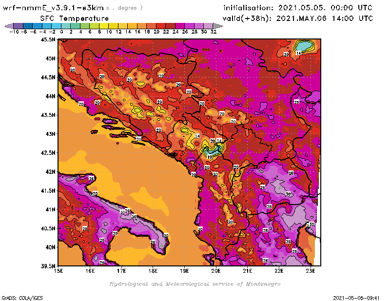The image size is (390, 301).
Task: Pick the cyan -2 to 0 legend swatch
Action: pyautogui.click(x=57, y=26)
